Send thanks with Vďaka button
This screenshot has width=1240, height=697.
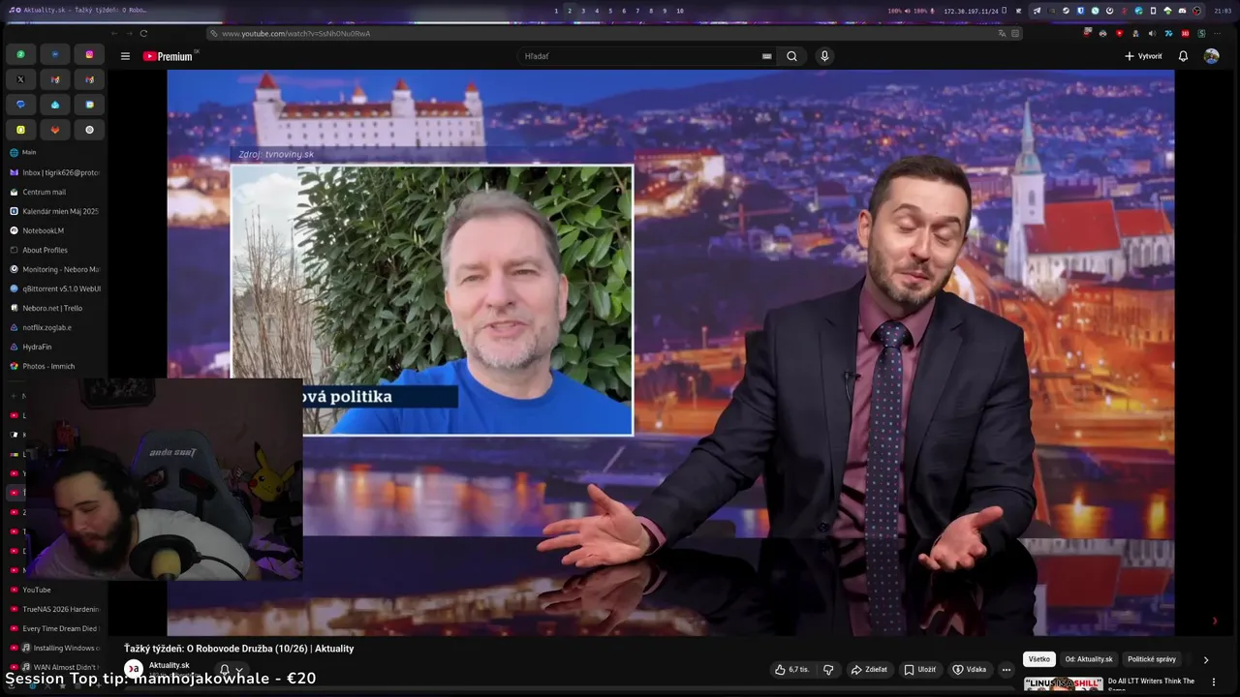coord(970,669)
